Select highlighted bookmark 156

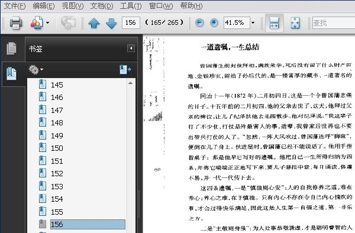(88, 224)
